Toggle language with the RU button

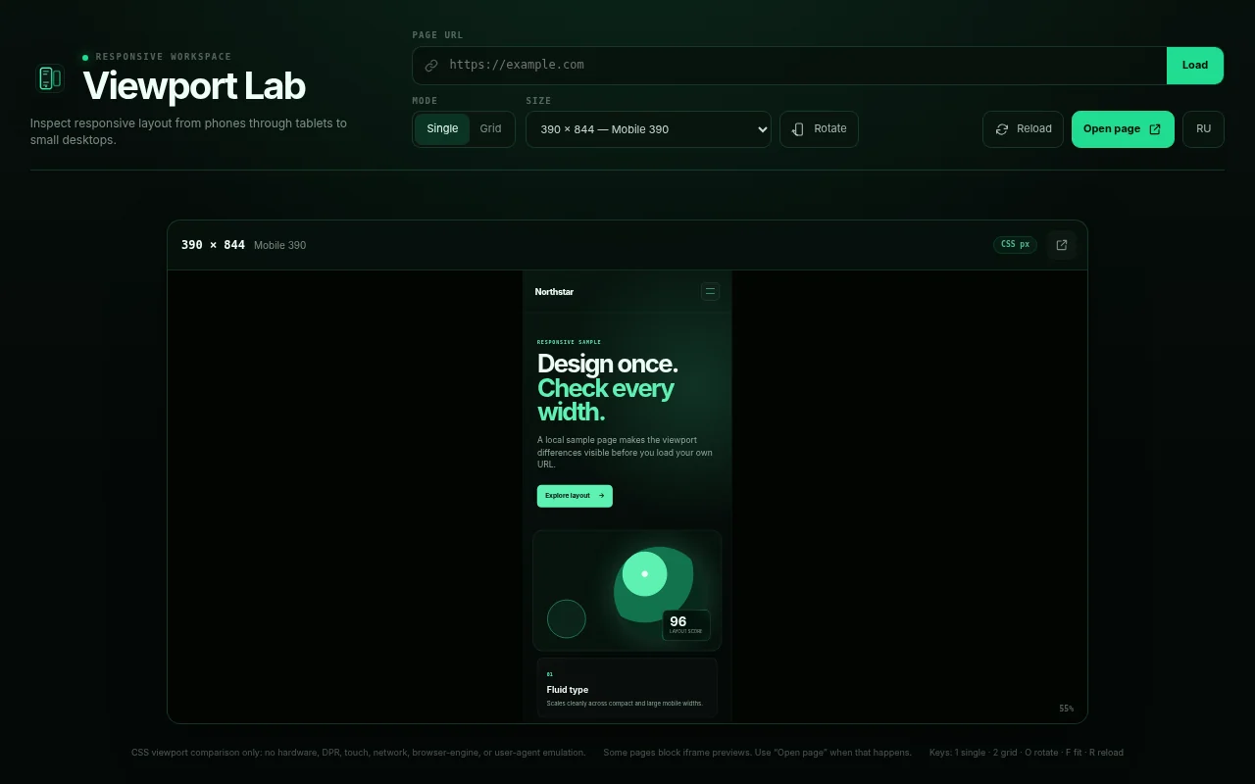(1203, 129)
